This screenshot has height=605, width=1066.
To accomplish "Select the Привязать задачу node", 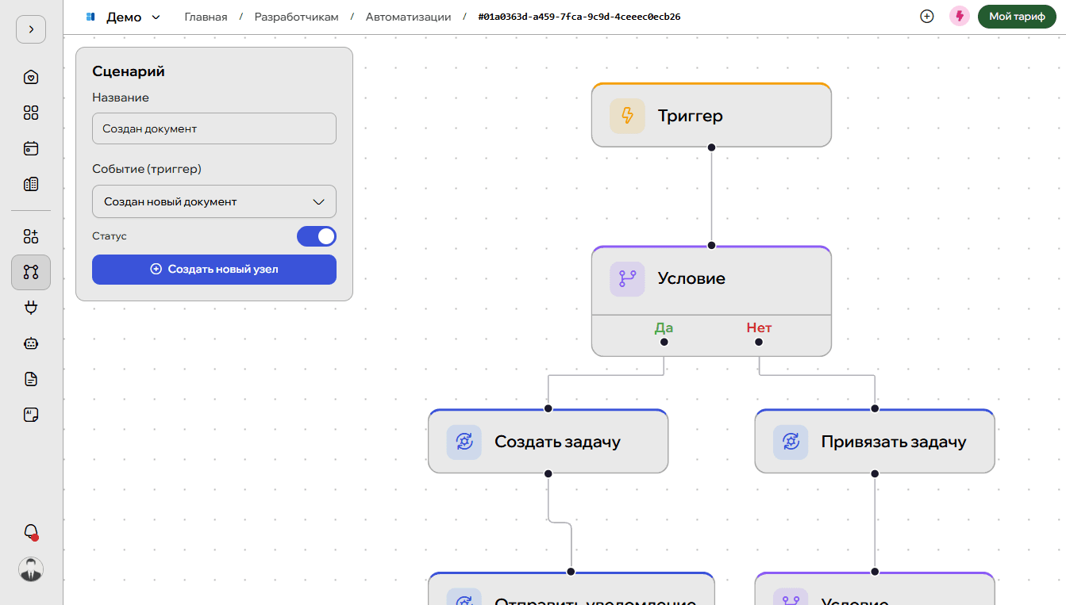I will (x=875, y=442).
